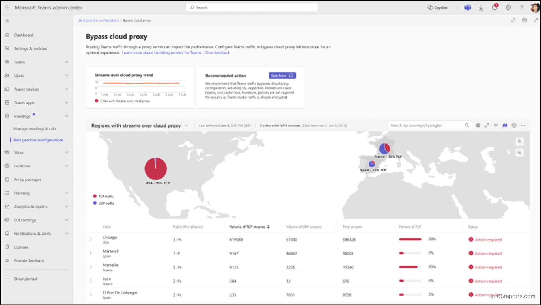
Task: Zoom in on the map
Action: pyautogui.click(x=520, y=141)
